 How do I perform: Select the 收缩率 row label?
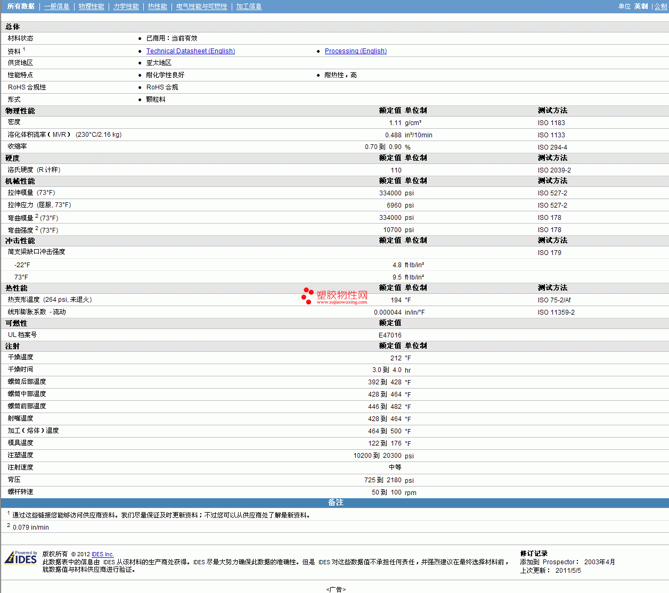tap(17, 146)
